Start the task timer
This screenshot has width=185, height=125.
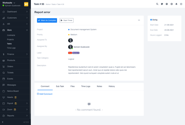point(67,20)
